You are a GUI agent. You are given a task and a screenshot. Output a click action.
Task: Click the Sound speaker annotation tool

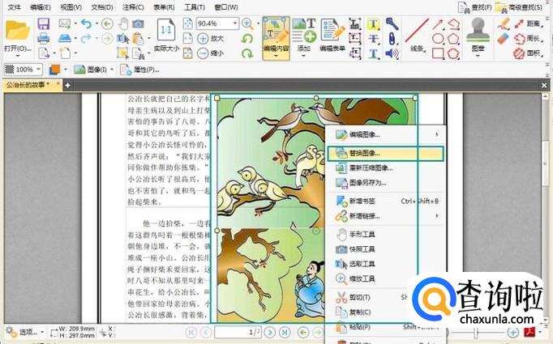click(x=392, y=53)
